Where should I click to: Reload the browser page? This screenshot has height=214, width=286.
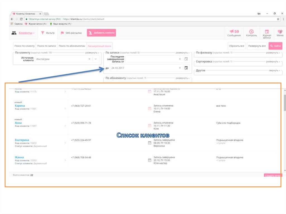[21, 19]
